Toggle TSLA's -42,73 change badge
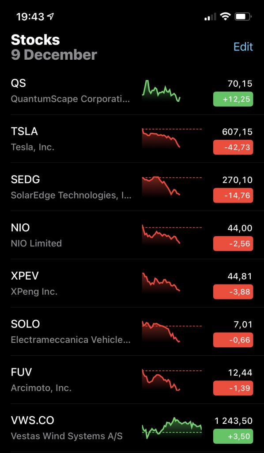This screenshot has width=264, height=453. coord(233,147)
